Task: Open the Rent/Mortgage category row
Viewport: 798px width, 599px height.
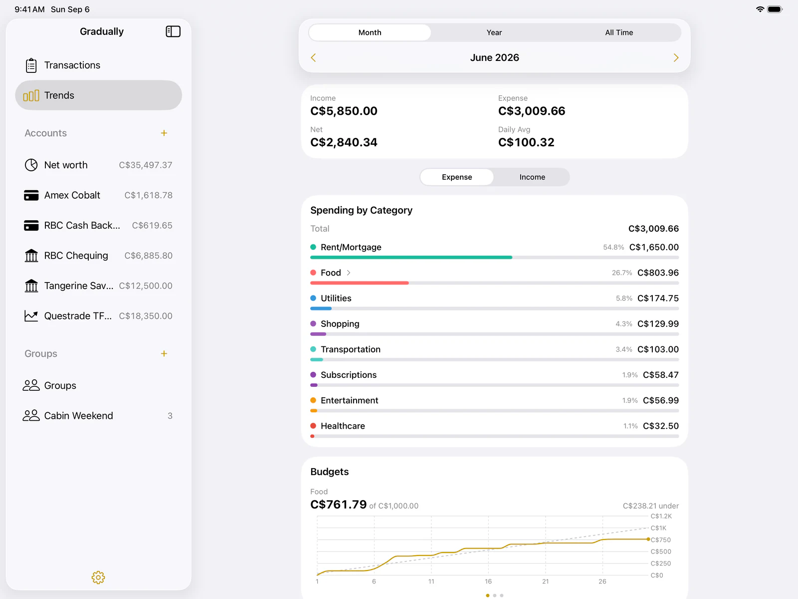Action: [x=494, y=251]
